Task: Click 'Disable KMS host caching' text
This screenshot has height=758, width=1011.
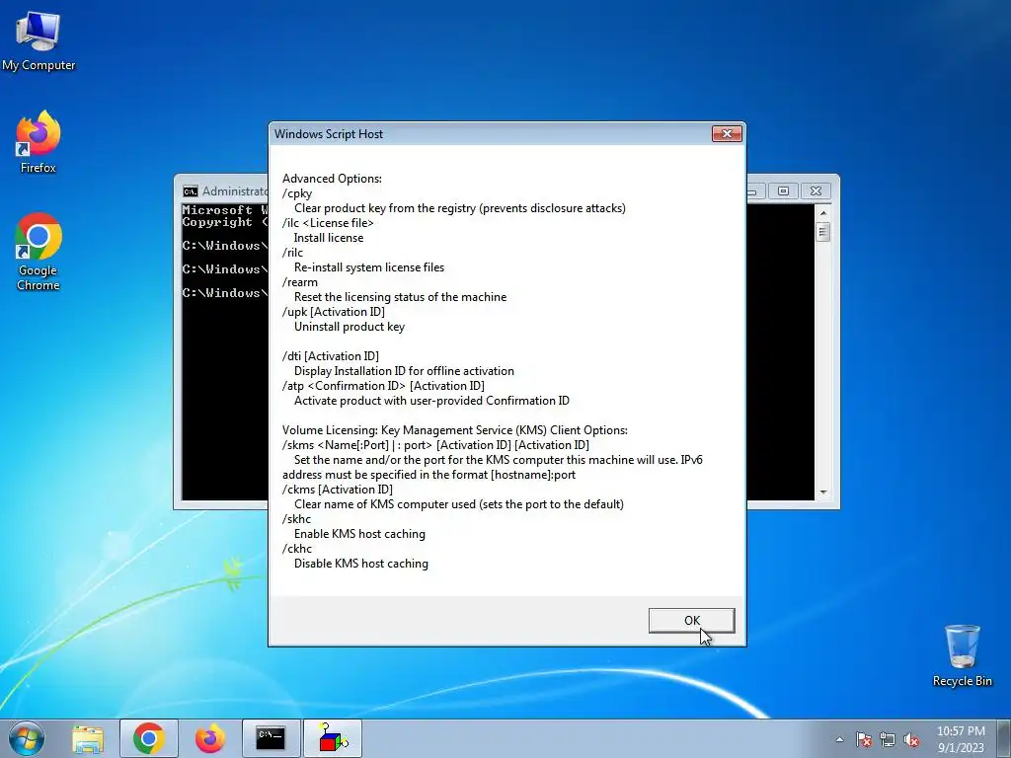Action: pyautogui.click(x=361, y=564)
